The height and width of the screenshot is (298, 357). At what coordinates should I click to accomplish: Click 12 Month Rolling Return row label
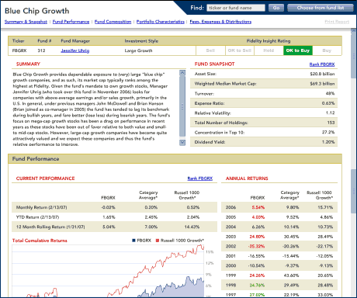pos(50,227)
